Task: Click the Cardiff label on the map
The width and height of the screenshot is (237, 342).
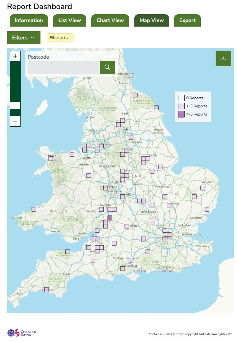Action: (77, 238)
